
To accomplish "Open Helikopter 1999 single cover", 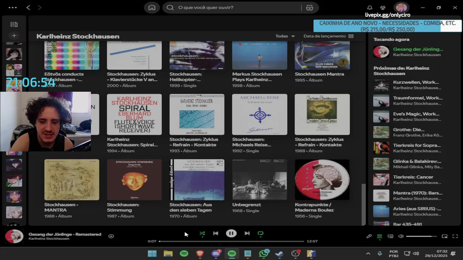I will [197, 55].
